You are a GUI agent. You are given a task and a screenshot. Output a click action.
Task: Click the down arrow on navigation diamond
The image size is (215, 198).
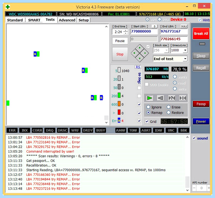[x=140, y=59]
